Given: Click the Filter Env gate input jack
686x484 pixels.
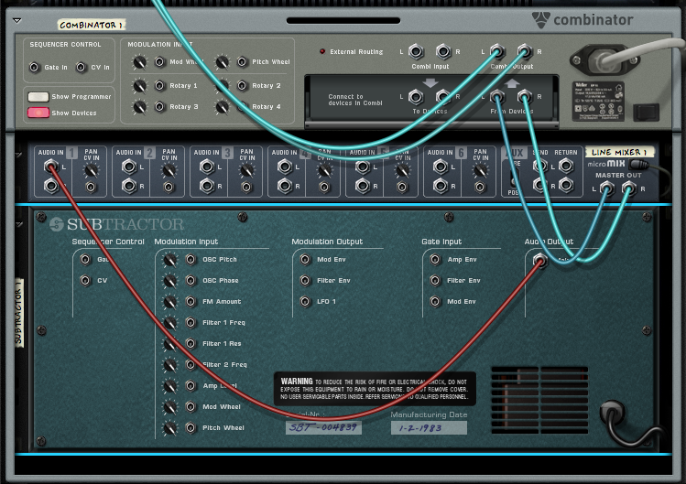Looking at the screenshot, I should (435, 280).
